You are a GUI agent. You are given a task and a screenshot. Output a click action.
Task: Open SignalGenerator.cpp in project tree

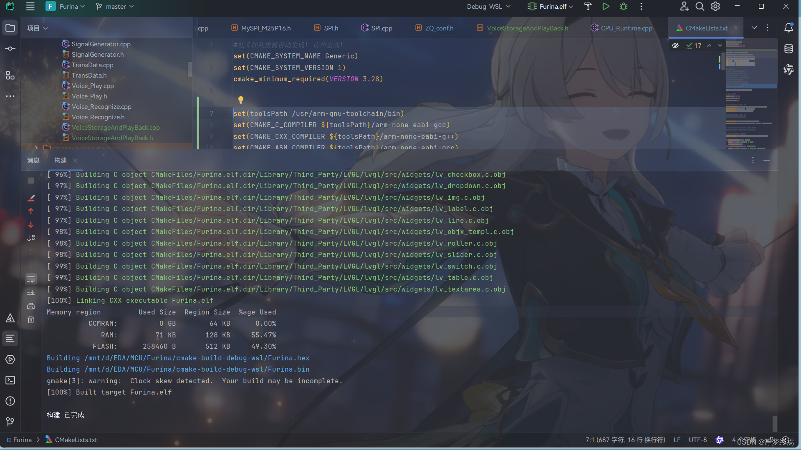pos(101,44)
